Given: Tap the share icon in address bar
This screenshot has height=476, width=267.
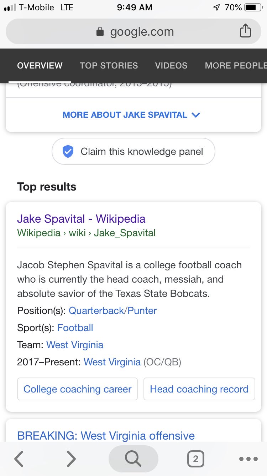Looking at the screenshot, I should (245, 31).
